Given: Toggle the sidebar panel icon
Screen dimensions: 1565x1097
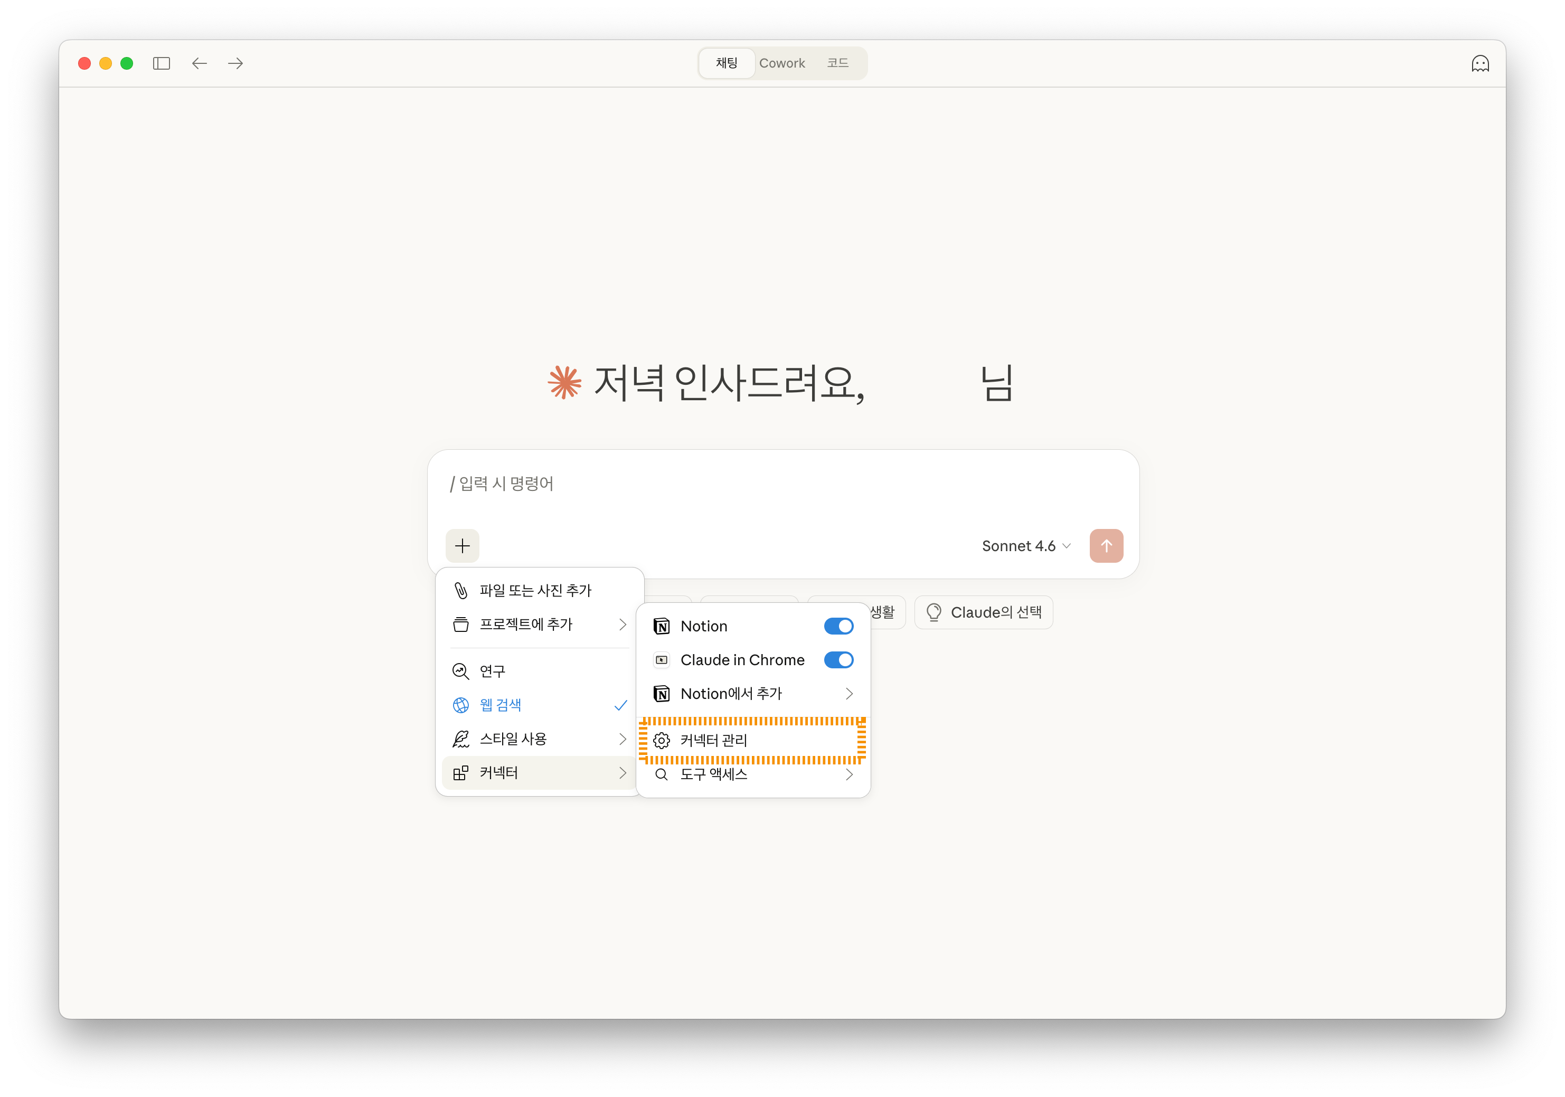Looking at the screenshot, I should pos(162,63).
